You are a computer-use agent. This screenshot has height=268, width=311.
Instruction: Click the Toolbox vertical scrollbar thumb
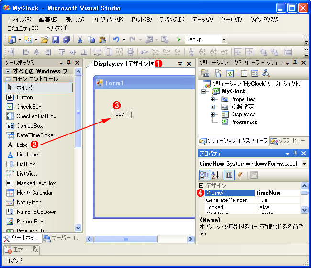pyautogui.click(x=78, y=112)
